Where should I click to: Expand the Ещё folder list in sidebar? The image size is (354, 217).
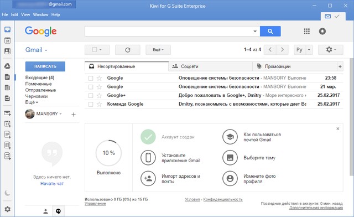[x=32, y=102]
